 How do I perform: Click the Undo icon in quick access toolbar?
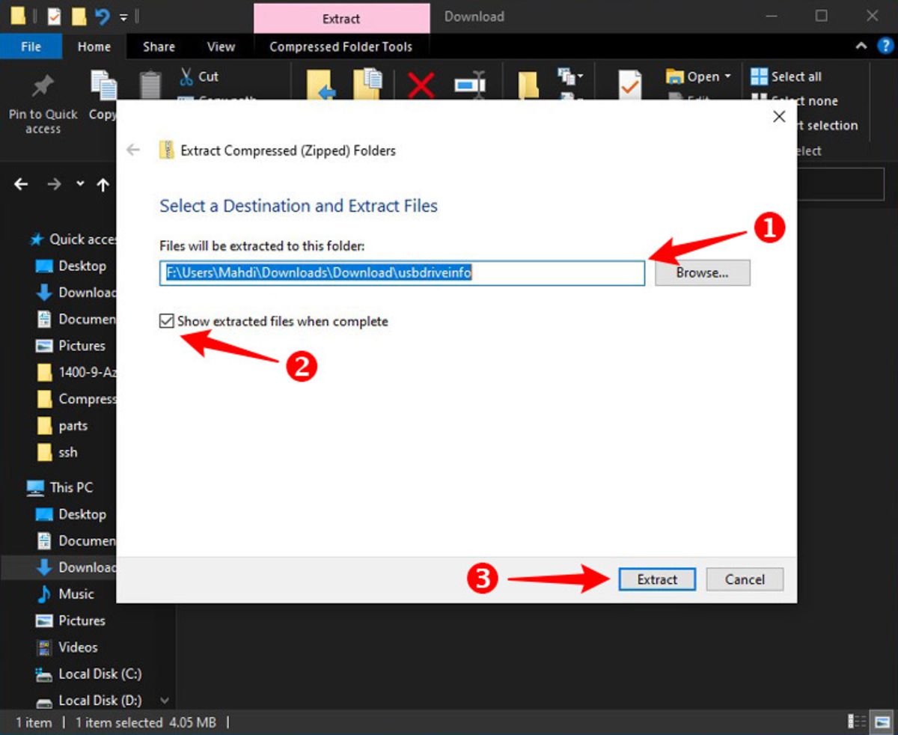[x=101, y=16]
